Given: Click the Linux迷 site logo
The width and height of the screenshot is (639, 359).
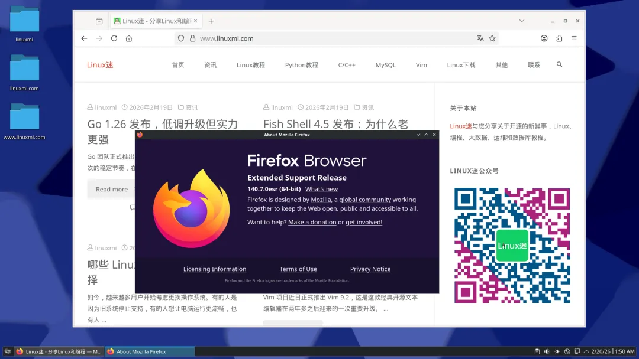Looking at the screenshot, I should click(100, 65).
